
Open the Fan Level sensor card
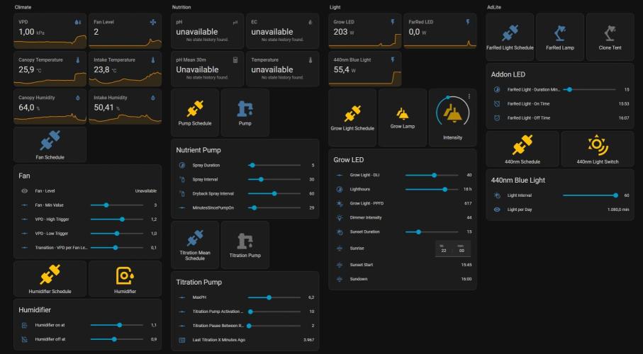(125, 31)
